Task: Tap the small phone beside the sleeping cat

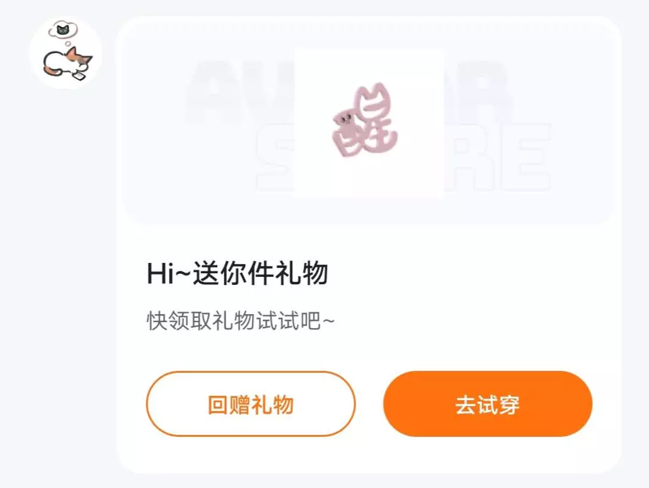Action: (79, 77)
